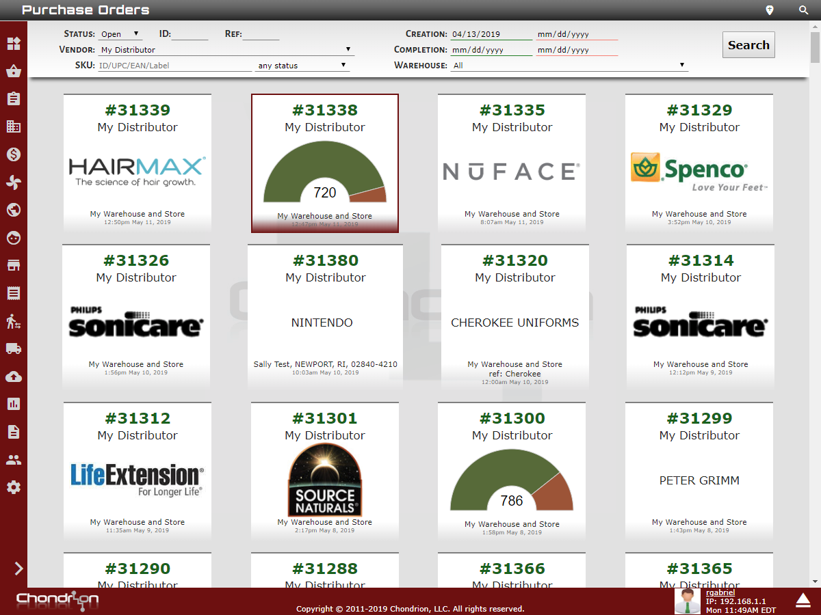Click the magnifier icon in title bar

(x=804, y=10)
